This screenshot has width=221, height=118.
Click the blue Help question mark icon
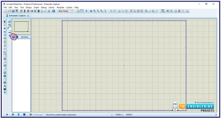tap(54, 11)
